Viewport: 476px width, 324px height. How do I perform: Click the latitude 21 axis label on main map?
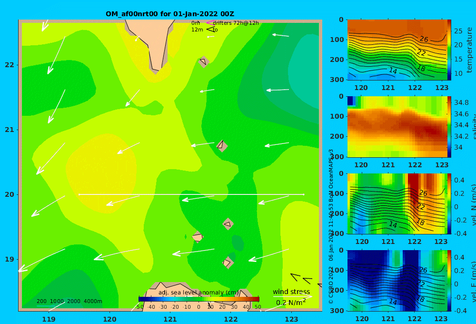pos(10,130)
